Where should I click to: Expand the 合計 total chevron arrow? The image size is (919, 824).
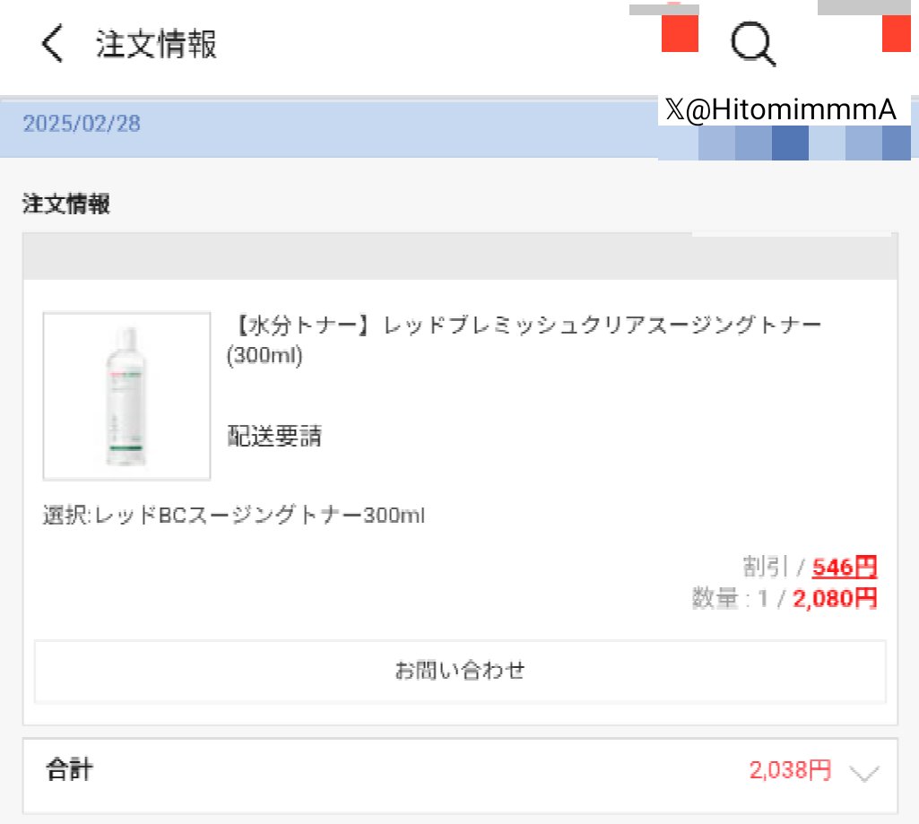863,773
